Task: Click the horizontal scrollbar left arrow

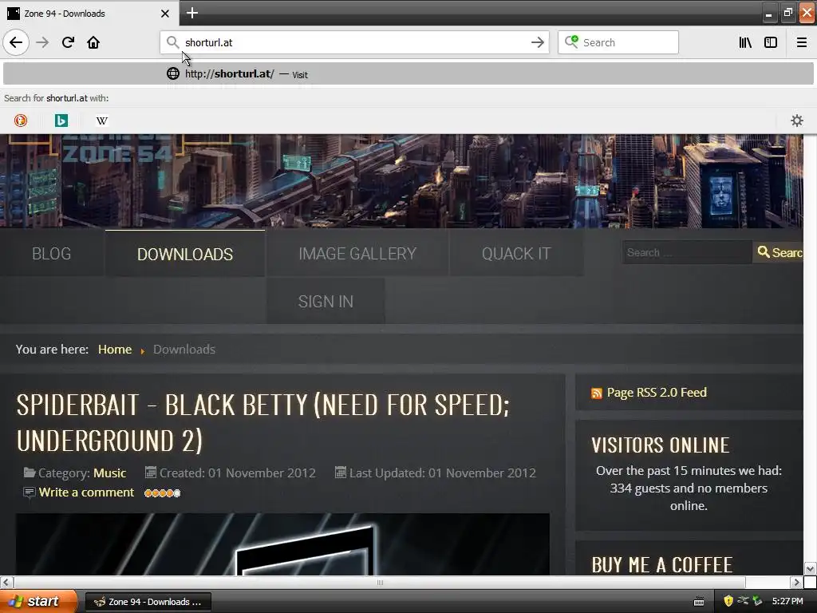Action: click(6, 582)
